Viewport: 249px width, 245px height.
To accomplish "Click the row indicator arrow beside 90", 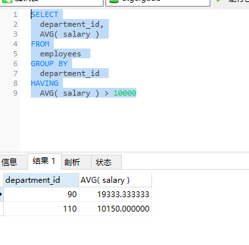I will [x=1, y=194].
